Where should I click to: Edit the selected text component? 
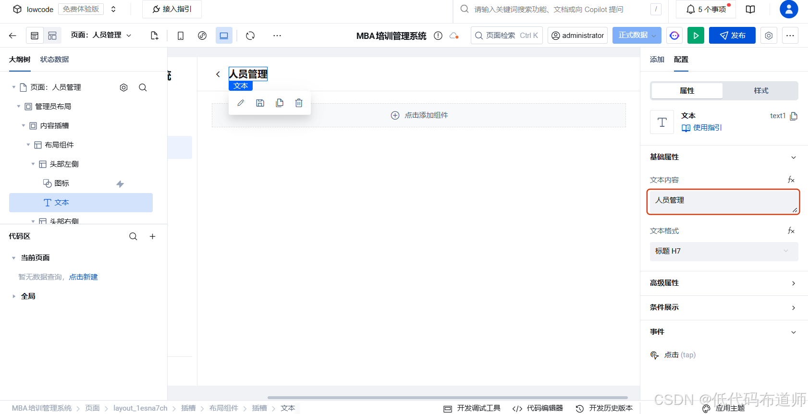[241, 103]
